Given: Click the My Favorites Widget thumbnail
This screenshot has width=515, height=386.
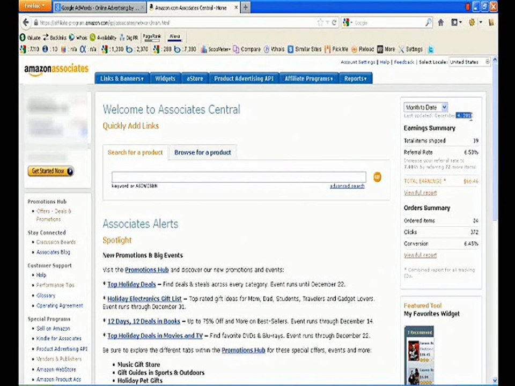Looking at the screenshot, I should click(x=419, y=355).
